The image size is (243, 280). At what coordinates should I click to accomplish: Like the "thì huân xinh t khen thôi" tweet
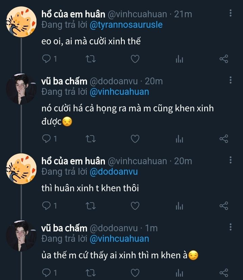coord(135,206)
